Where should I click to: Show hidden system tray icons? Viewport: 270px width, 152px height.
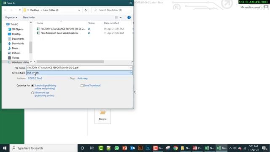[x=230, y=148]
